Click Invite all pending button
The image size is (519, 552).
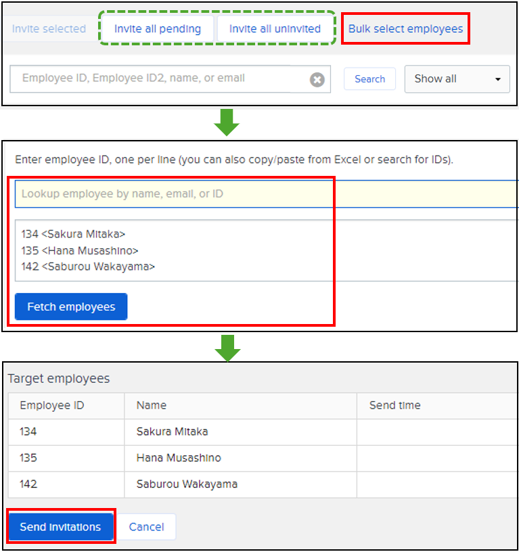coord(158,29)
